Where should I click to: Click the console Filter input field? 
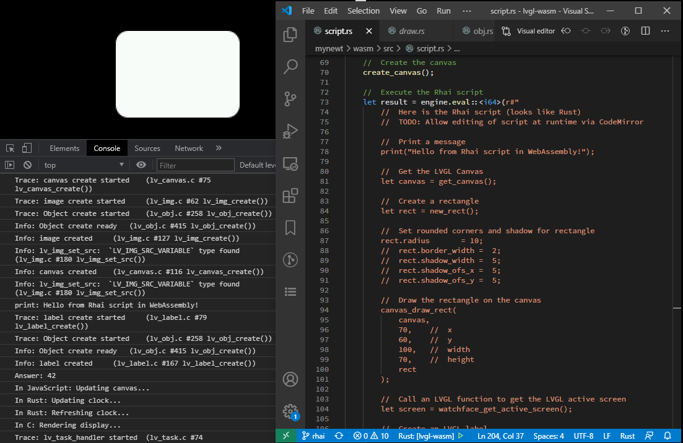(195, 165)
